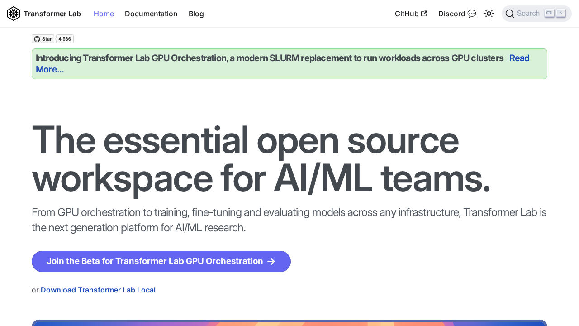Click the sun icon to switch theme
579x326 pixels.
pyautogui.click(x=489, y=14)
